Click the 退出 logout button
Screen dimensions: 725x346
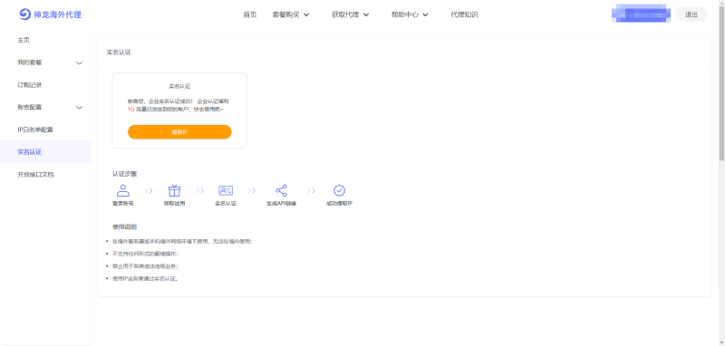[x=691, y=14]
